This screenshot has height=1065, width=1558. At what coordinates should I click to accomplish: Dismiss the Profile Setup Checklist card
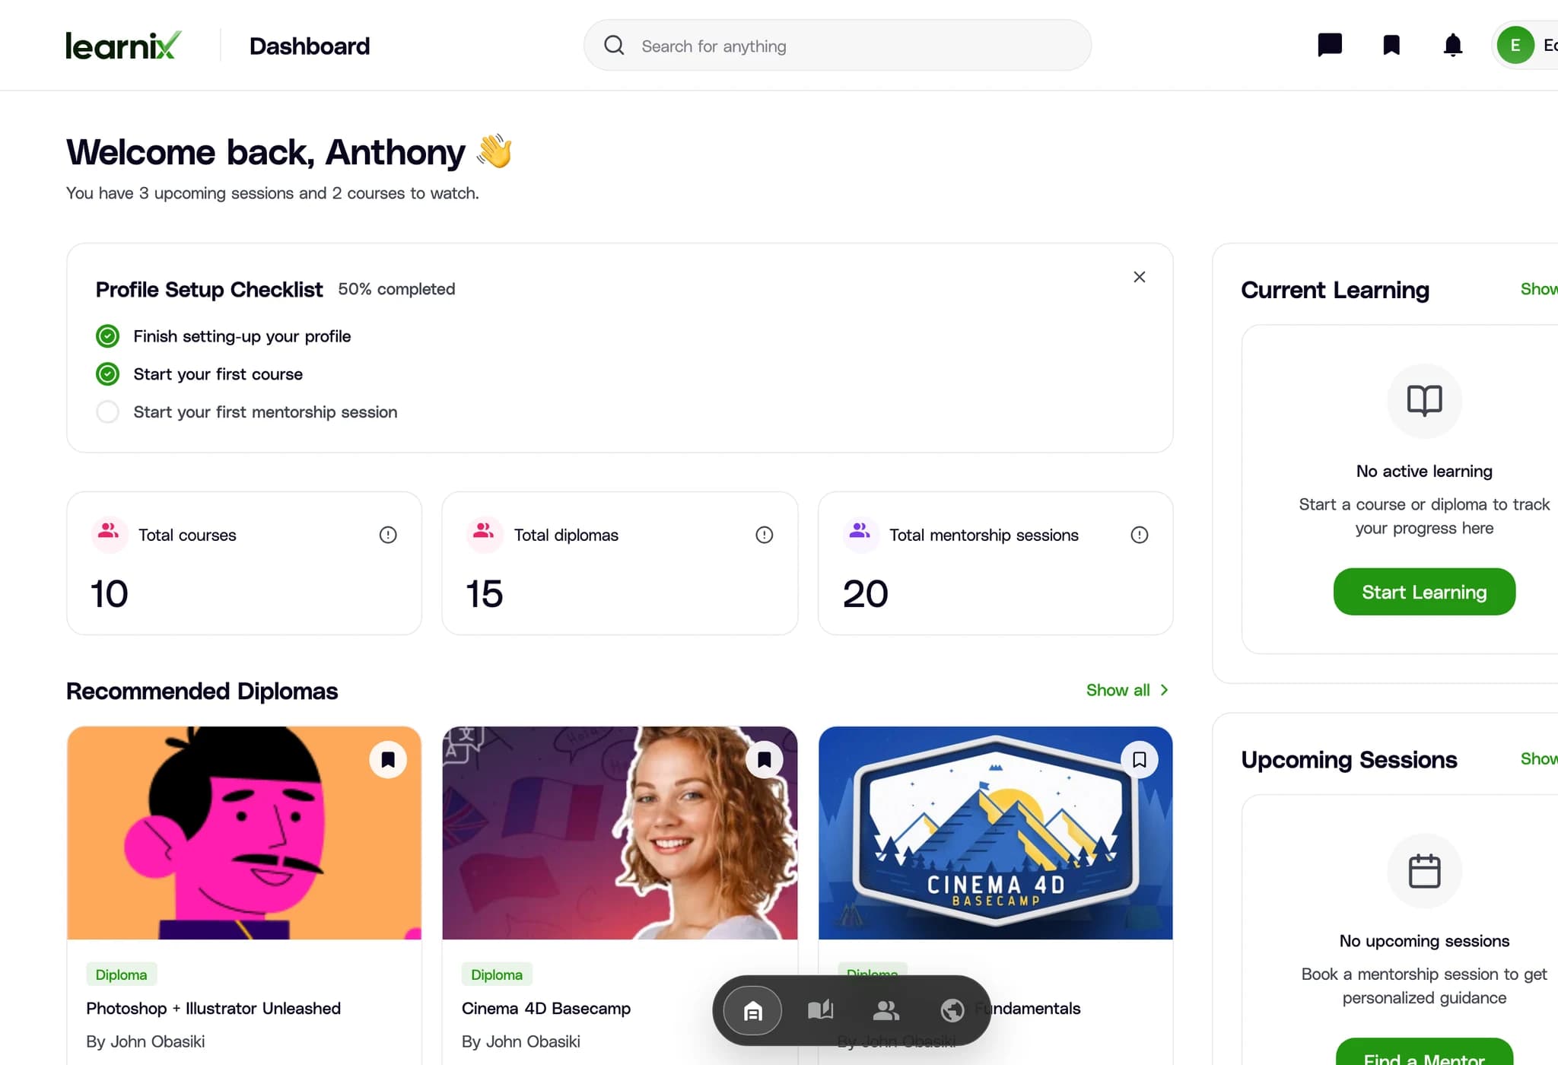(x=1139, y=277)
